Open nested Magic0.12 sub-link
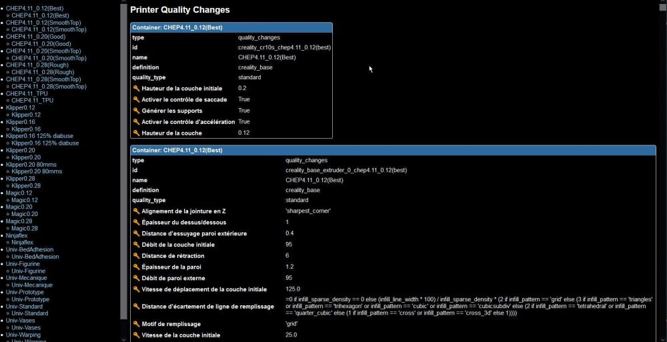This screenshot has width=667, height=342. tap(25, 200)
